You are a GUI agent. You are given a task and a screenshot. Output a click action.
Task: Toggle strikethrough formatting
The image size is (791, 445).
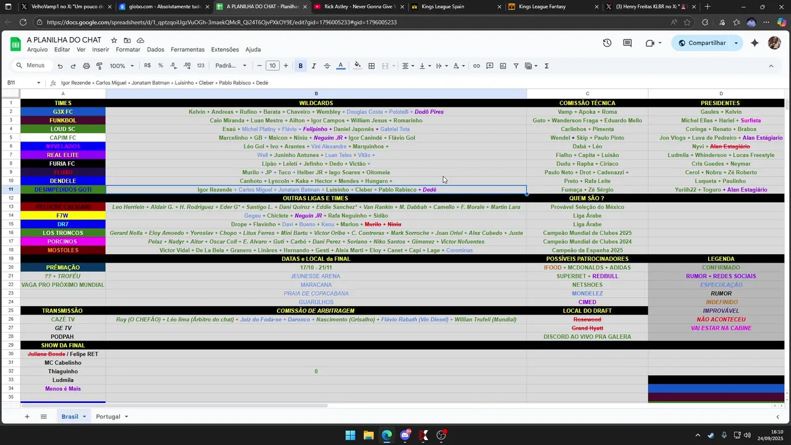coord(327,66)
